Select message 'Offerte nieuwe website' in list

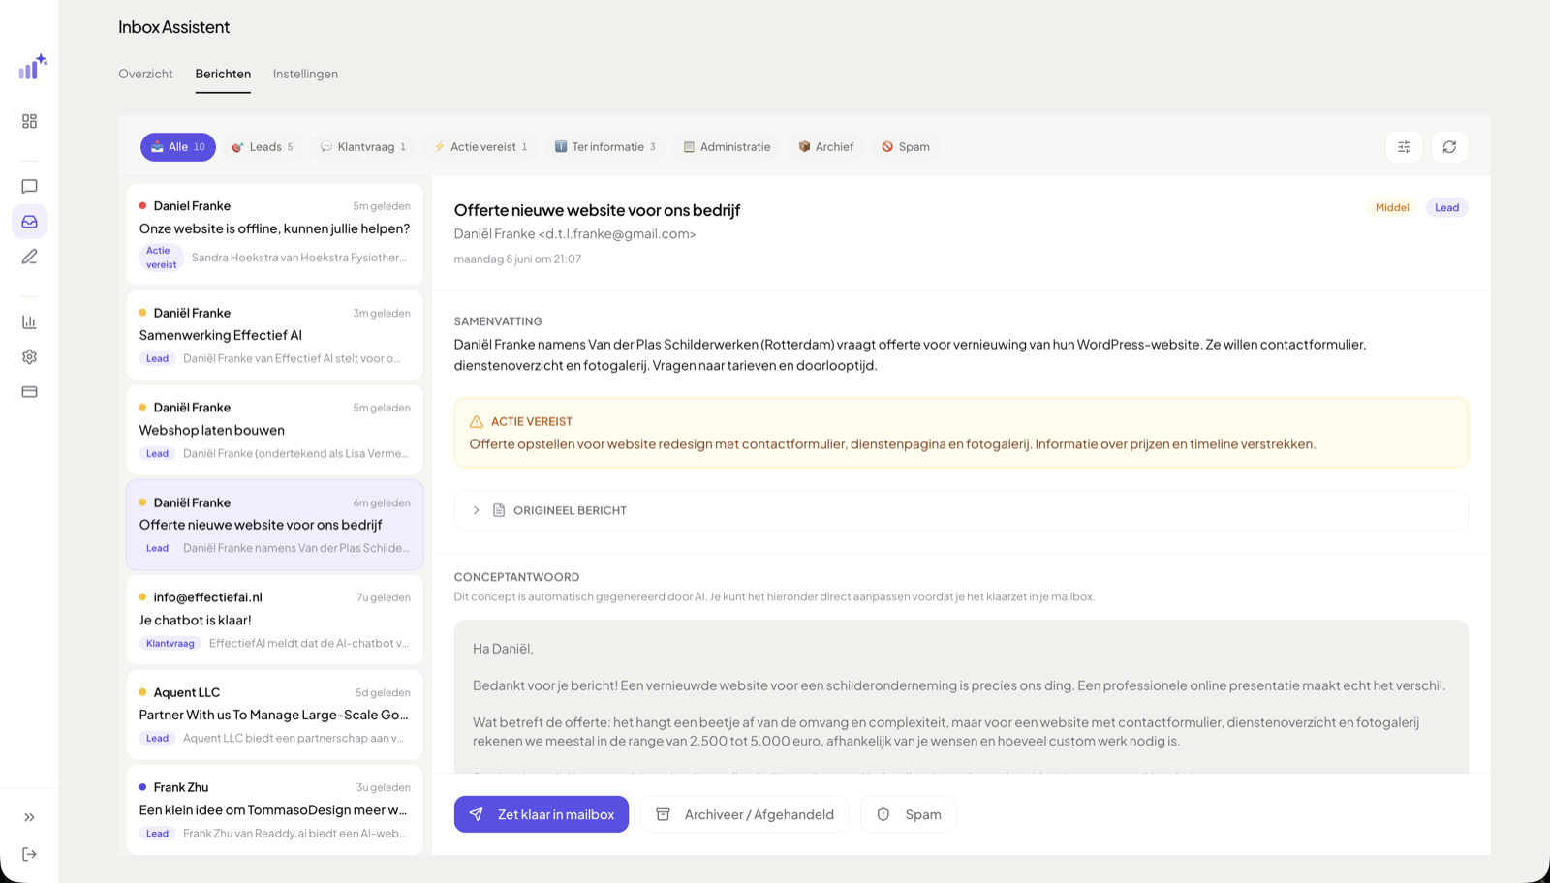coord(275,525)
